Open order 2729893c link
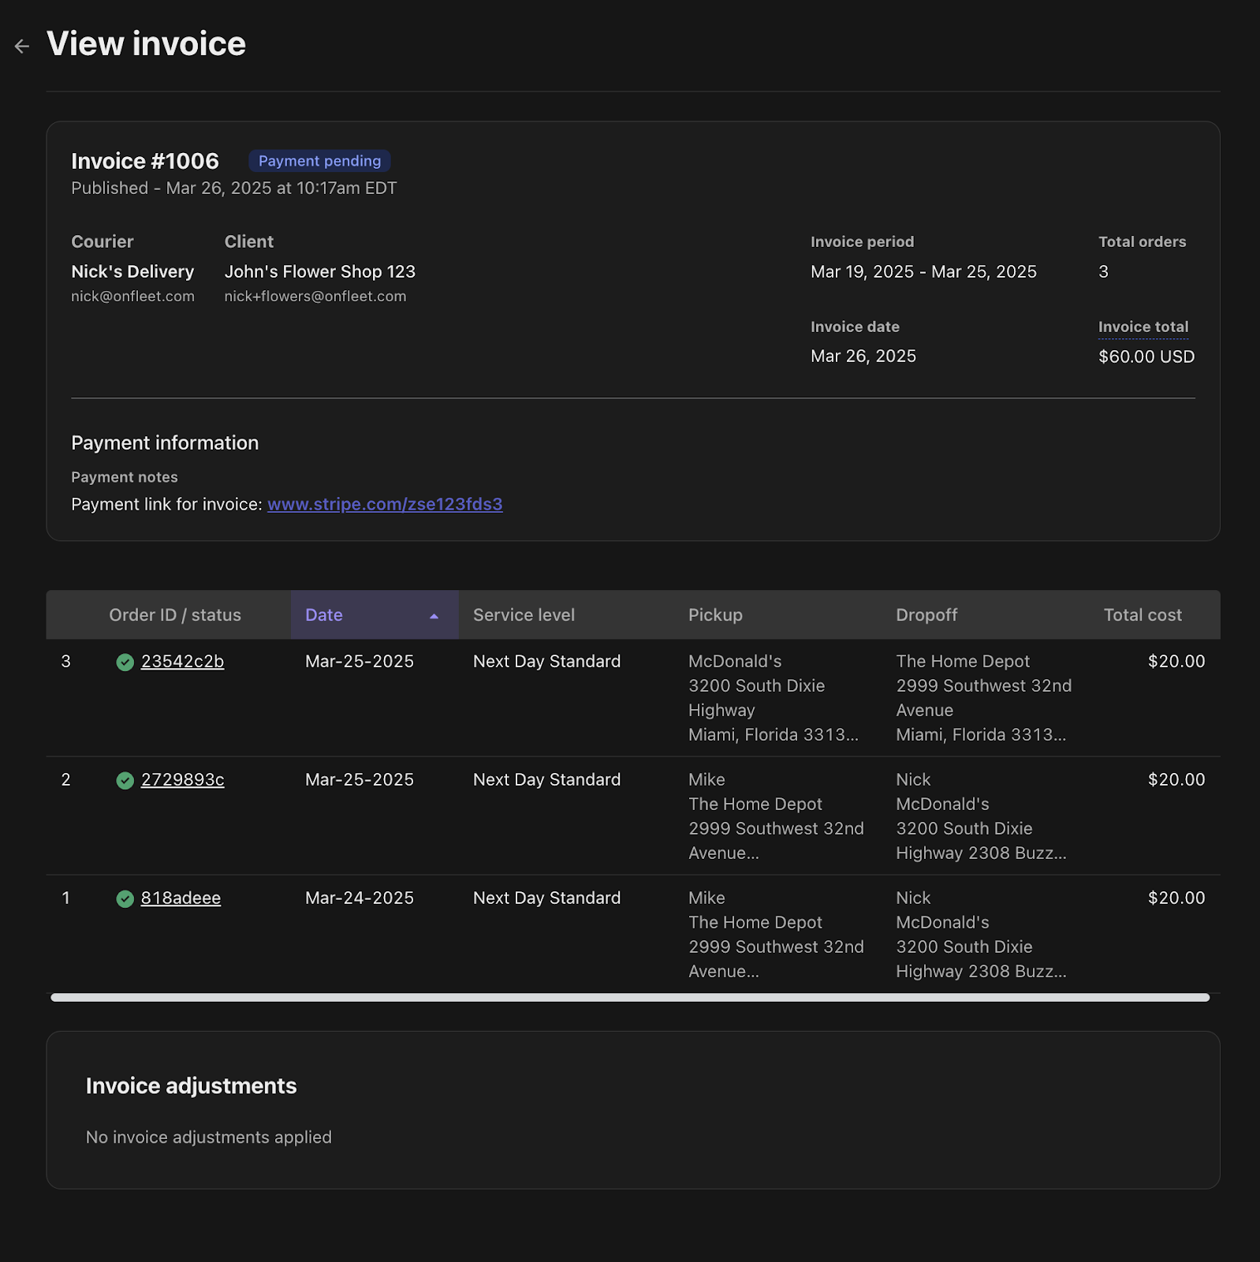Screen dimensions: 1260x1262 [x=182, y=780]
